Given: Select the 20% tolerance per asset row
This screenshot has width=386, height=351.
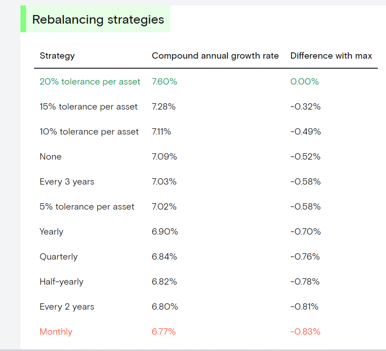Looking at the screenshot, I should [x=90, y=82].
